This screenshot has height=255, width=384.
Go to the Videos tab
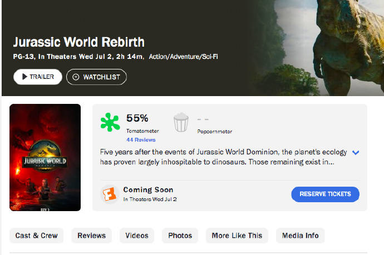(137, 236)
